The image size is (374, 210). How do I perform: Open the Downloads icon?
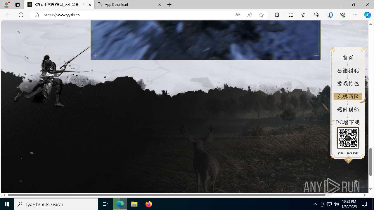point(330,15)
